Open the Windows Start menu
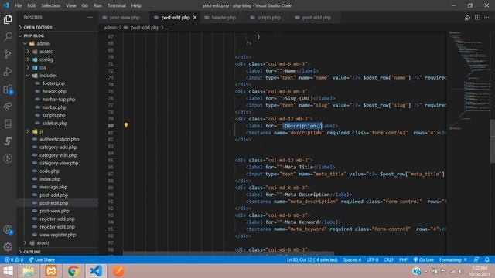The height and width of the screenshot is (278, 495). [9, 271]
